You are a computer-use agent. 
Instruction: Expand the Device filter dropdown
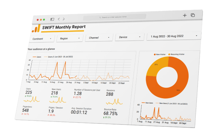click(x=130, y=37)
